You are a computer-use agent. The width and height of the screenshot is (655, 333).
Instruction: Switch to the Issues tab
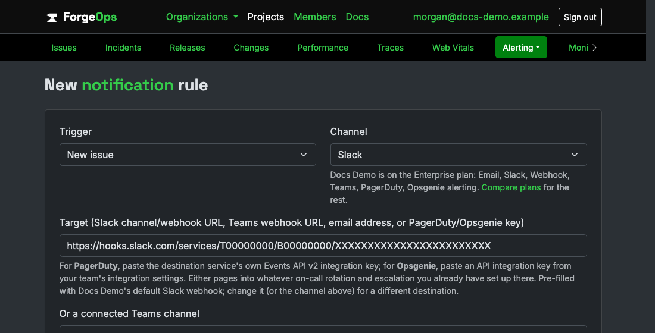pyautogui.click(x=64, y=48)
